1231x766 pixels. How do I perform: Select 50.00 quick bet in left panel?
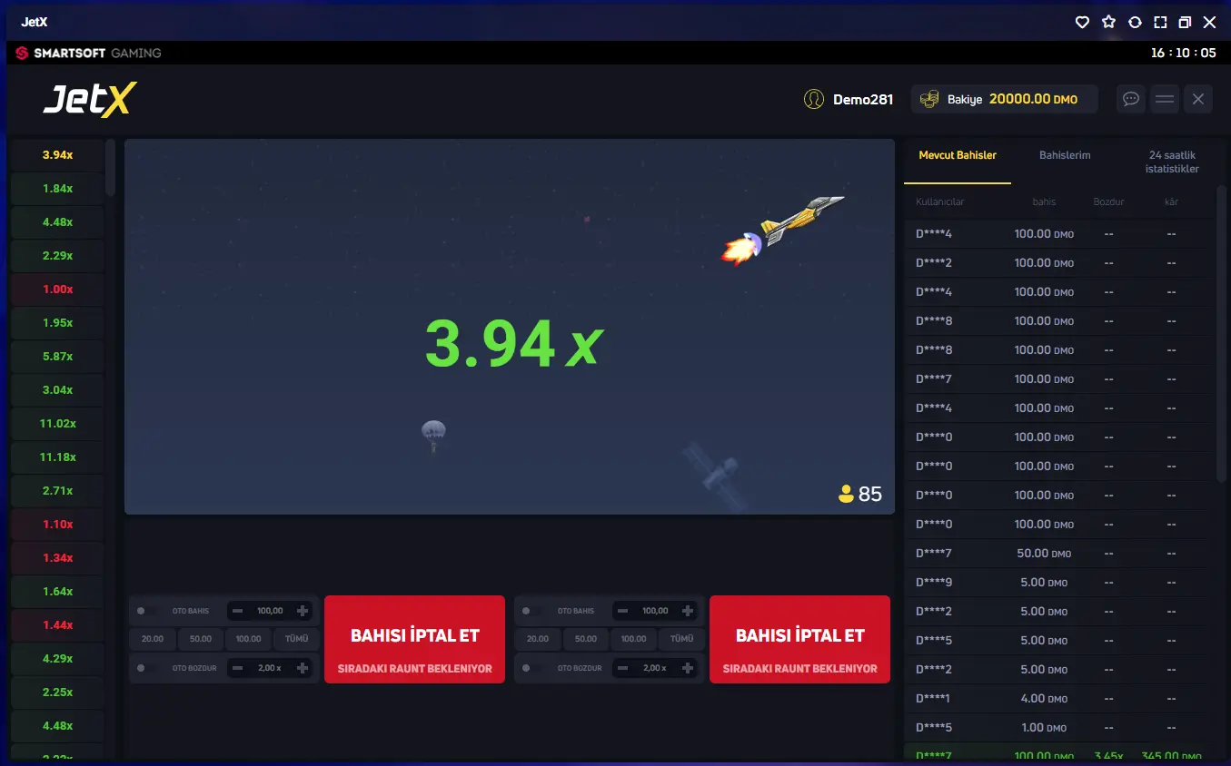point(201,639)
